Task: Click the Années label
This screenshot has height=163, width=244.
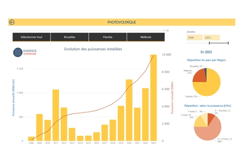Action: (x=191, y=32)
